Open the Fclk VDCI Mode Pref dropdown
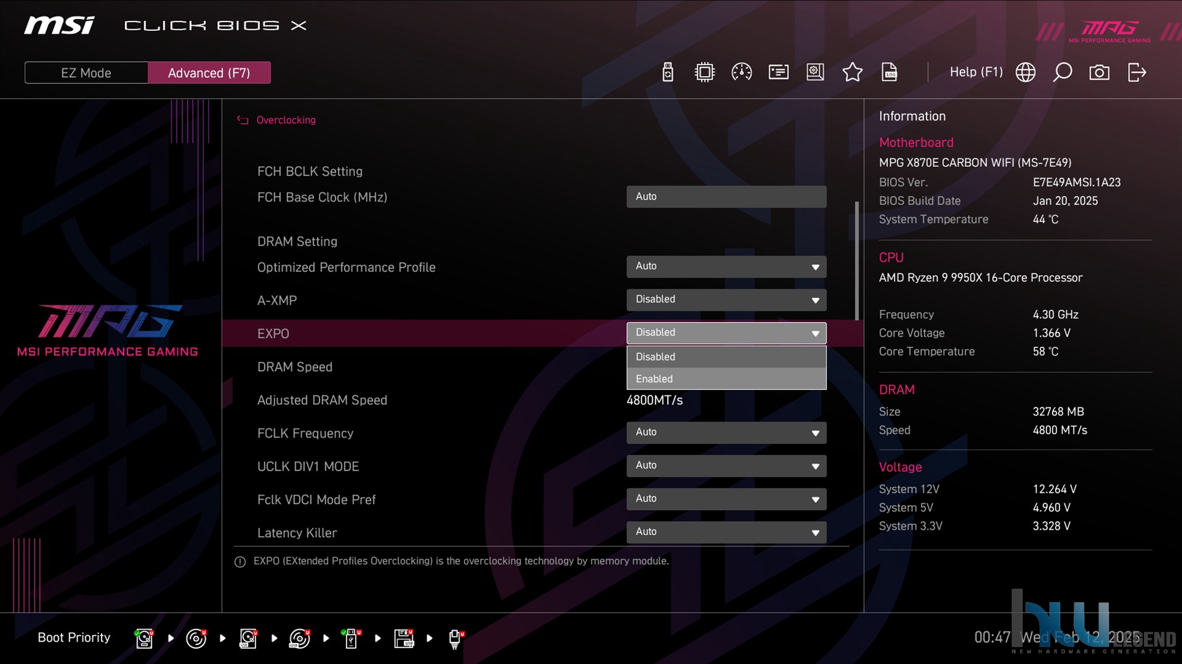The width and height of the screenshot is (1182, 664). click(x=726, y=499)
